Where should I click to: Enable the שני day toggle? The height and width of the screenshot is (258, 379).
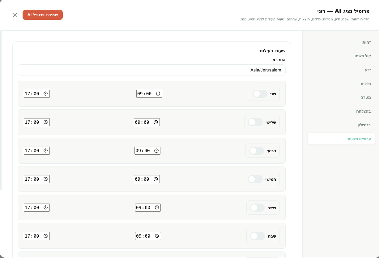260,94
